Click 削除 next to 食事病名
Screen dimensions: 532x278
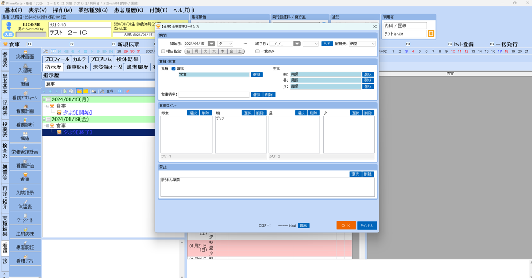[x=269, y=94]
